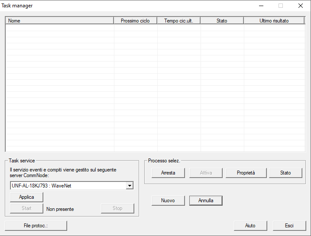This screenshot has width=311, height=236.
Task: Click the greyed-out Attiva button
Action: pos(206,173)
